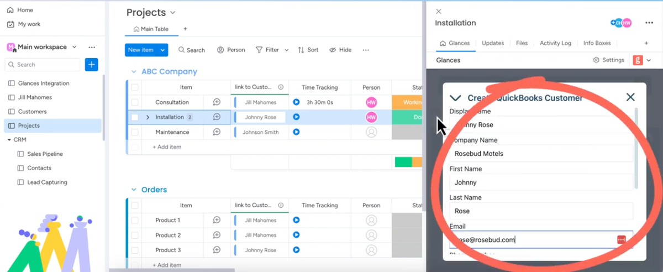
Task: Click the Hide columns button
Action: click(340, 50)
